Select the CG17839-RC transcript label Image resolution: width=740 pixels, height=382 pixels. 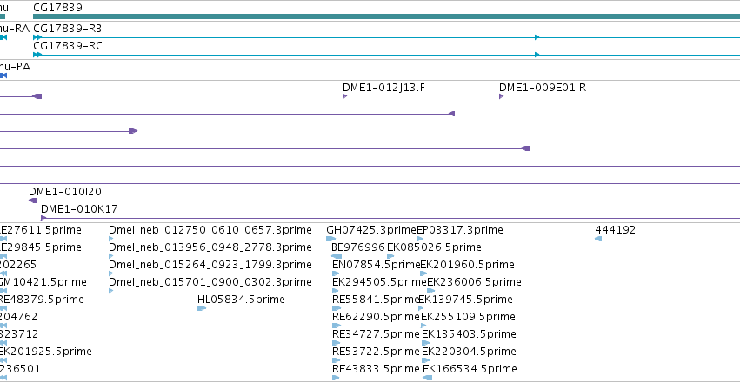tap(67, 46)
